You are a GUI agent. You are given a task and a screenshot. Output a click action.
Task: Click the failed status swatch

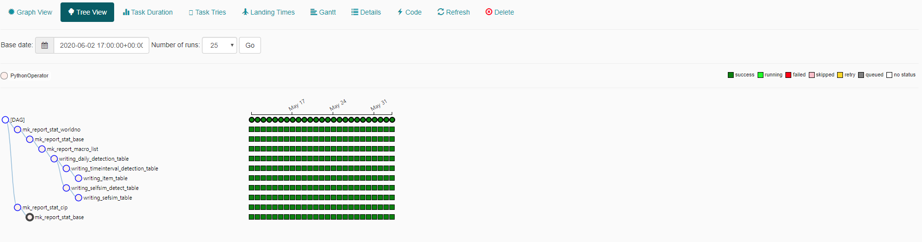tap(788, 75)
